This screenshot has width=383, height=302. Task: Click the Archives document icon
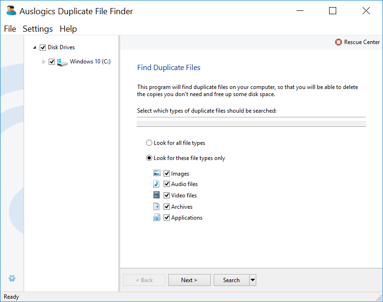157,206
